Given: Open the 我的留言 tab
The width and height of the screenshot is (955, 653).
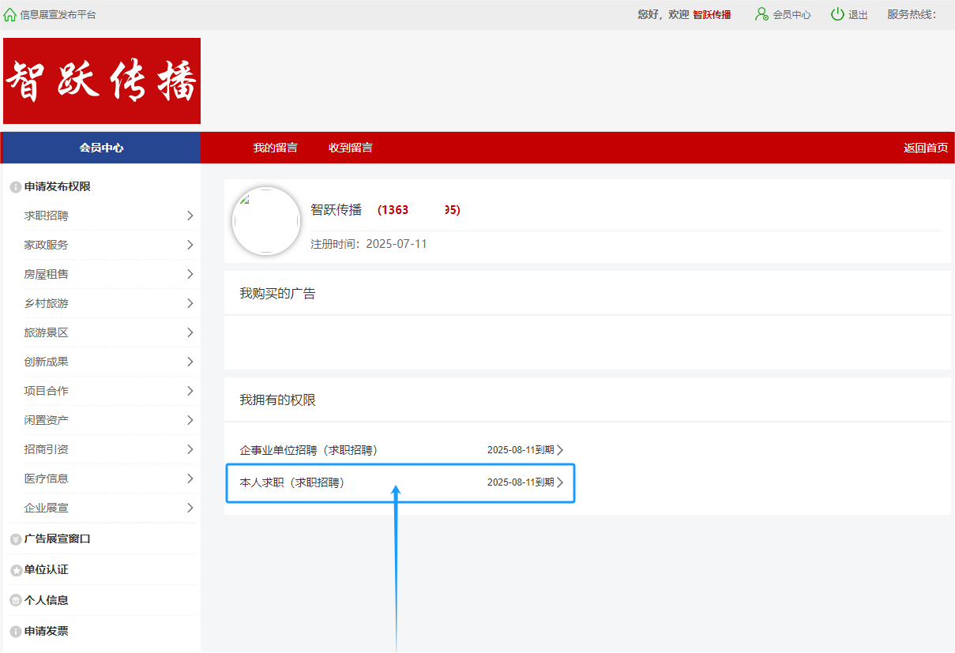Looking at the screenshot, I should pos(276,148).
